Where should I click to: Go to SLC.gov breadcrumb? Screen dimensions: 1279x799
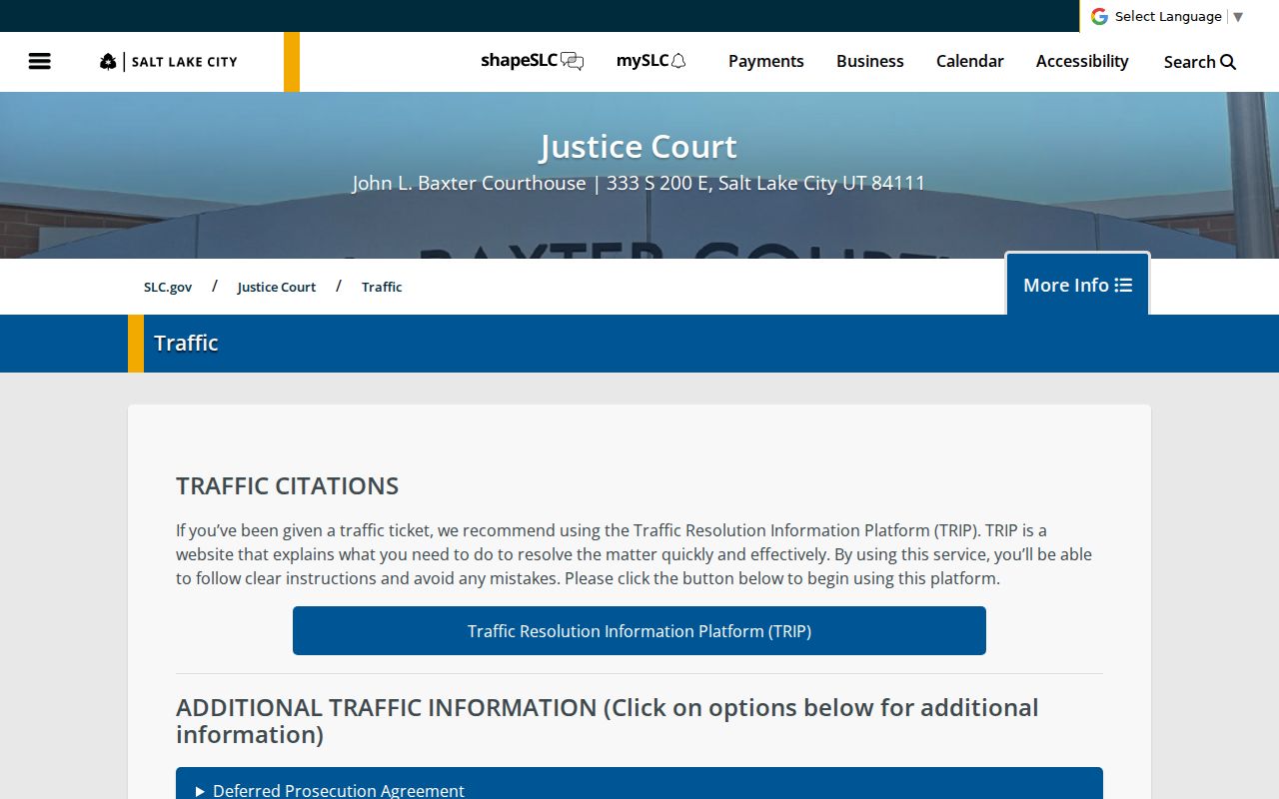point(168,287)
